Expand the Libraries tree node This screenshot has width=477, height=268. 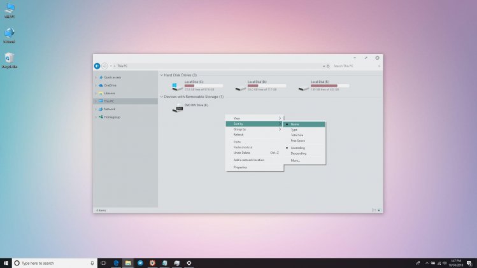point(96,94)
